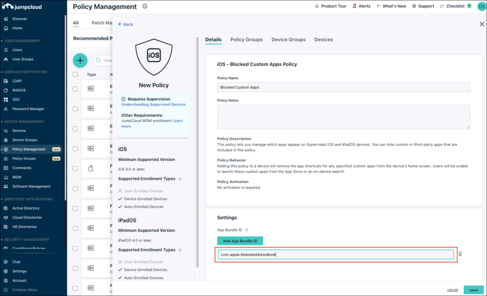Select the All policies tab
The image size is (487, 296).
click(x=76, y=23)
